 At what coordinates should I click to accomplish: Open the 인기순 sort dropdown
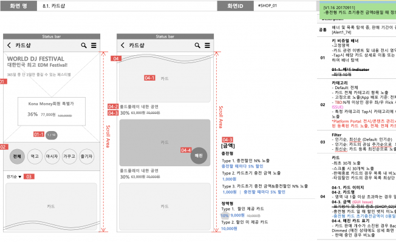point(14,176)
